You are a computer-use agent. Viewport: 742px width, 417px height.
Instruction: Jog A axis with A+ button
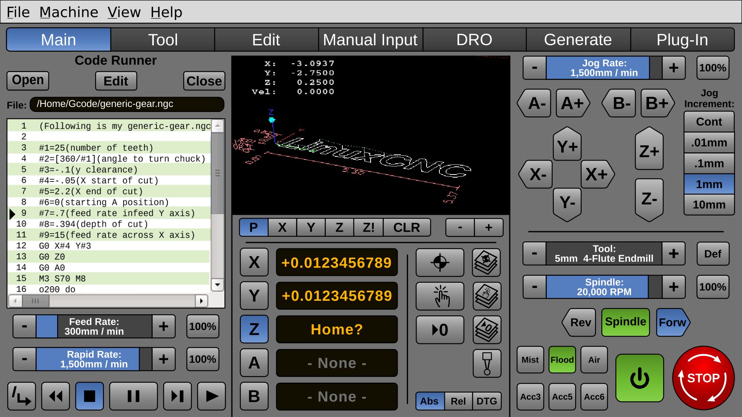[x=573, y=103]
